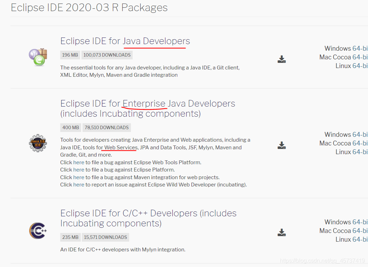
Task: Download Mac Cocoa 64-bit for Java Developers
Action: pyautogui.click(x=360, y=57)
